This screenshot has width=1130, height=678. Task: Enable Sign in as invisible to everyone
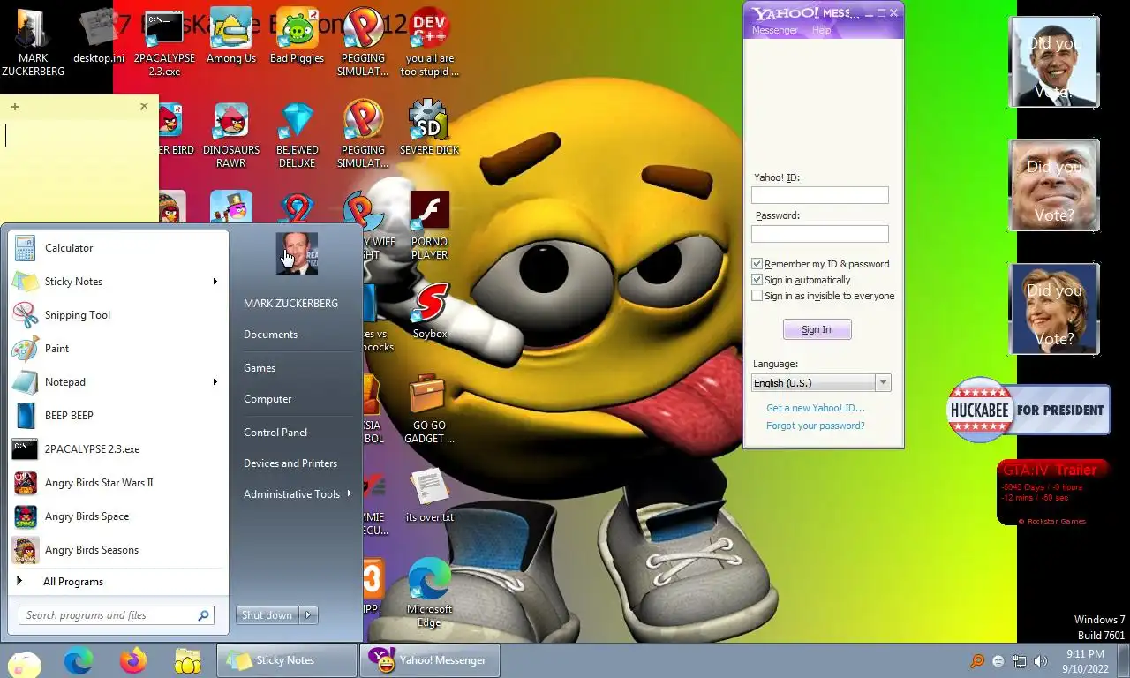[x=757, y=296]
